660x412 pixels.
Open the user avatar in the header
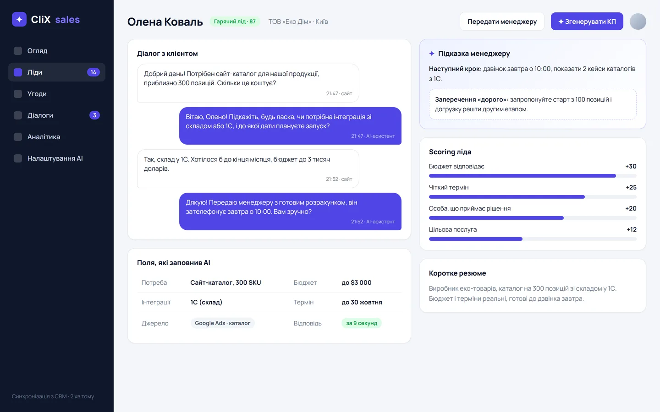[x=638, y=22]
